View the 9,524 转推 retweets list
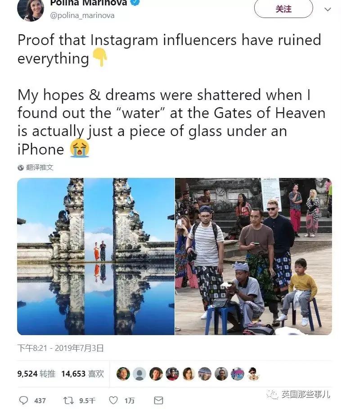The height and width of the screenshot is (409, 341). click(36, 374)
